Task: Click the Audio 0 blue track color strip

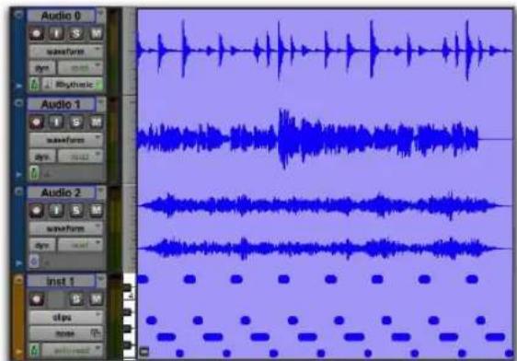Action: point(17,52)
